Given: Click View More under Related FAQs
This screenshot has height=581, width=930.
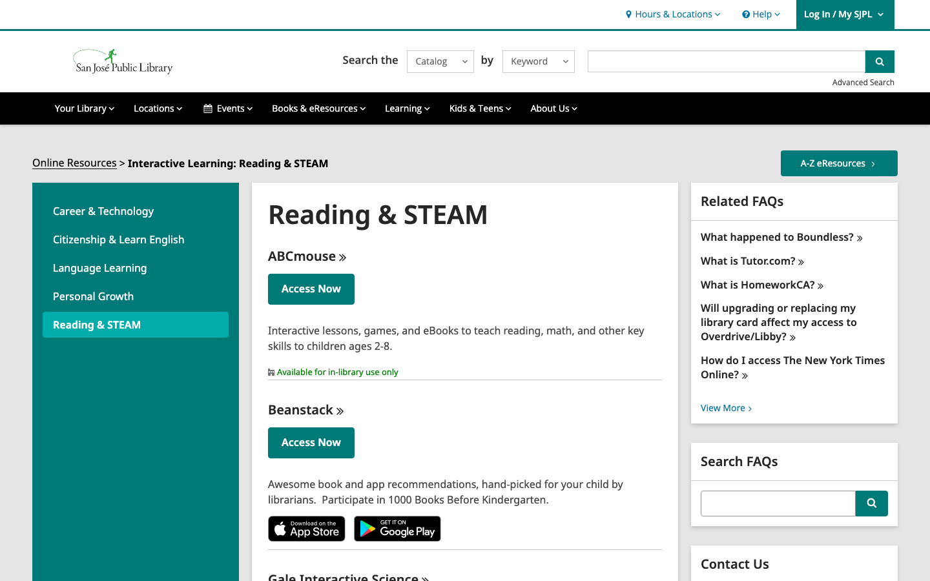Looking at the screenshot, I should (727, 408).
